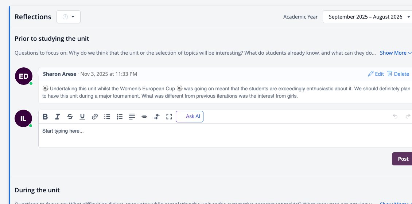Open the text alignment options
This screenshot has width=412, height=204.
[x=132, y=117]
